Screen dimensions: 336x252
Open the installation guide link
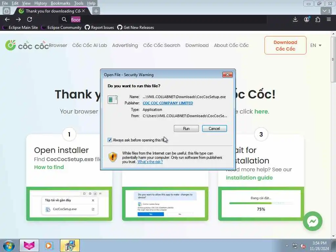(249, 178)
